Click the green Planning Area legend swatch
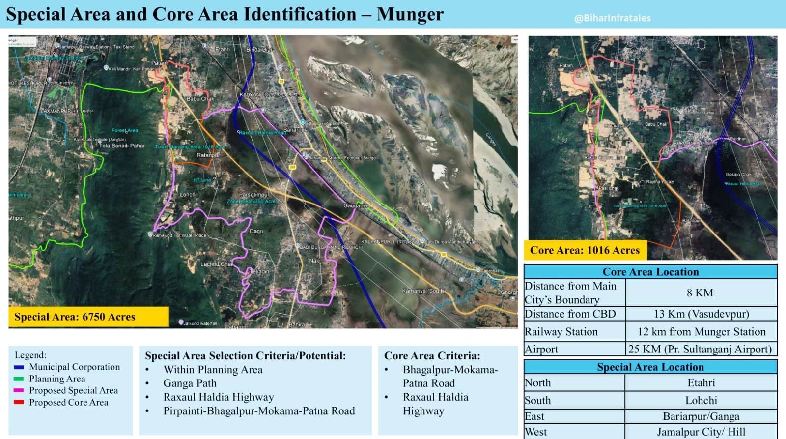This screenshot has height=439, width=786. tap(19, 379)
